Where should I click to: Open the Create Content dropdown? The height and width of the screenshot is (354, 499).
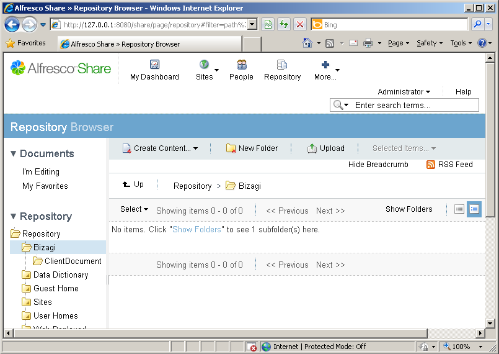[160, 148]
